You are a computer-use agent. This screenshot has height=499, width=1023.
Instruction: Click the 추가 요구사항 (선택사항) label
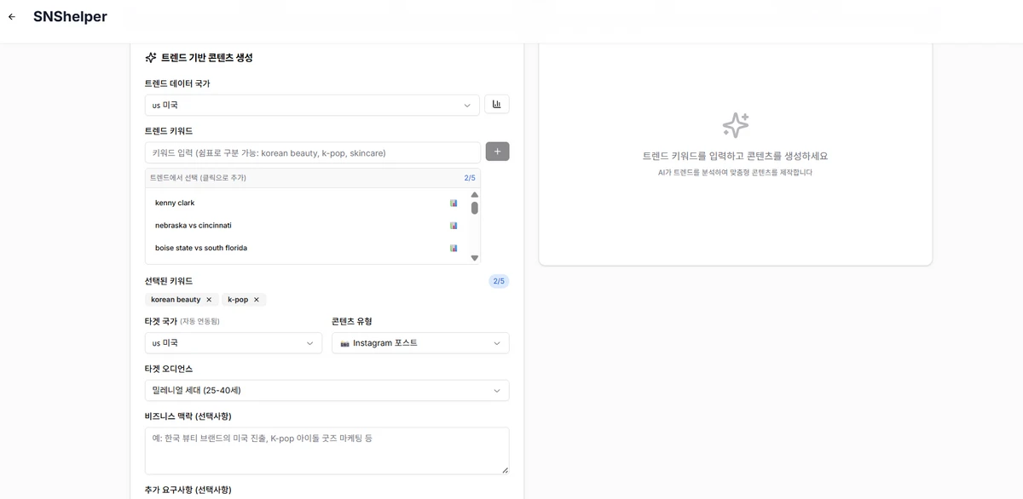pyautogui.click(x=188, y=490)
